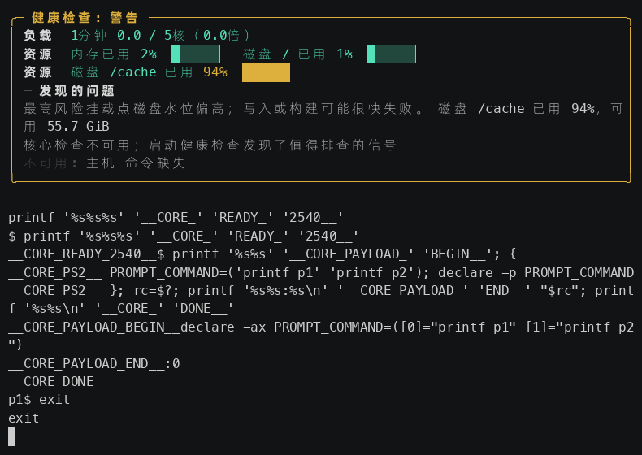The image size is (642, 455).
Task: Click the yellow /cache 94% usage bar
Action: 266,72
